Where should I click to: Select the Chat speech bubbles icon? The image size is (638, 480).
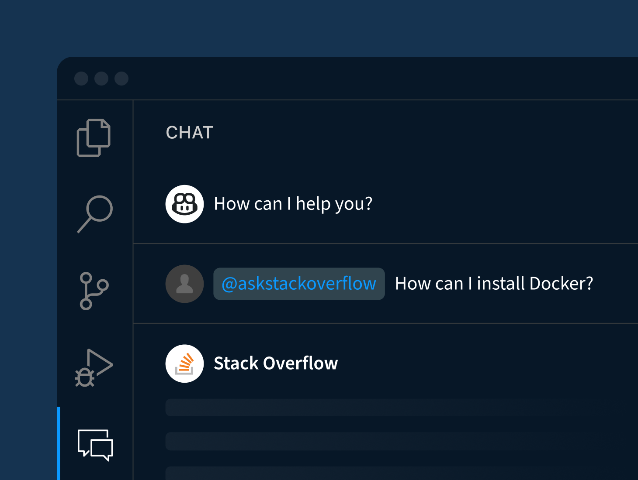(95, 445)
